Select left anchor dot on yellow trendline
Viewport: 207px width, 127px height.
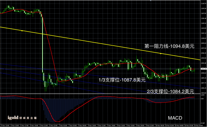click(22, 31)
